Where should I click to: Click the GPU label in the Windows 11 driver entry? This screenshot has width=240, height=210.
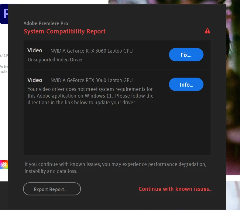pyautogui.click(x=91, y=80)
